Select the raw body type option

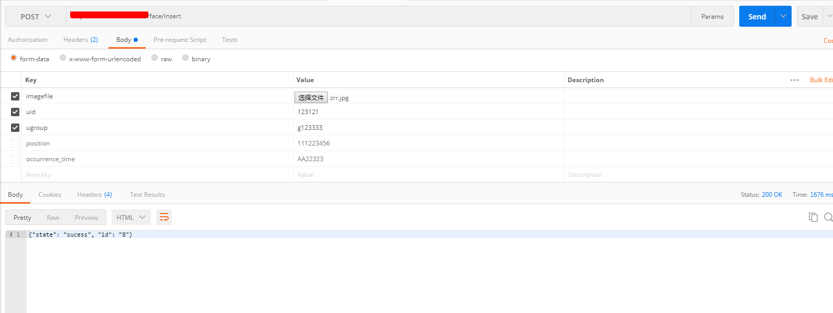point(155,58)
